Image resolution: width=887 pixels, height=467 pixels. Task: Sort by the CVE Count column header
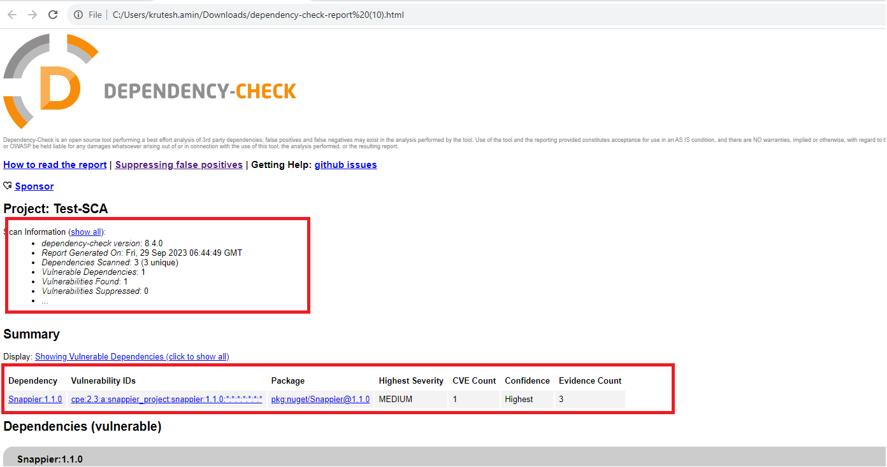[x=474, y=380]
